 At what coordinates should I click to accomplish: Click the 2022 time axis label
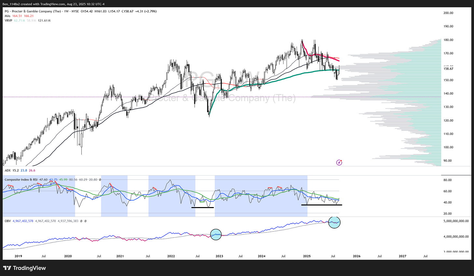point(171,256)
